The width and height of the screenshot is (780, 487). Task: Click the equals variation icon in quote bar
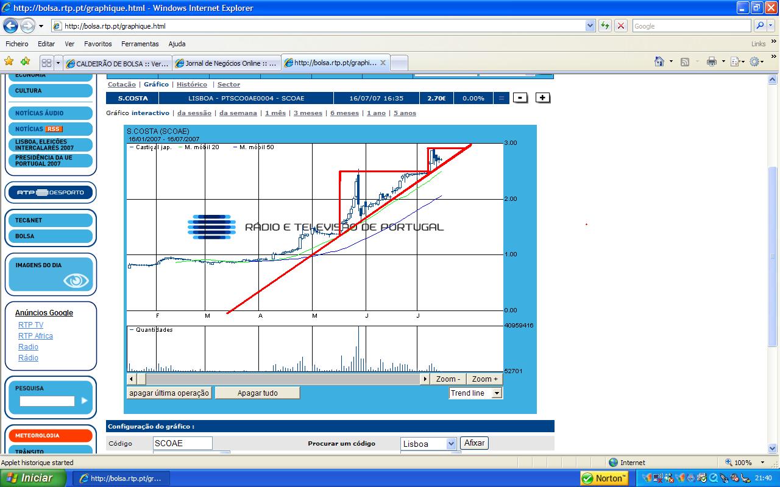[x=502, y=98]
